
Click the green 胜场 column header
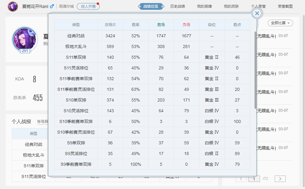click(161, 25)
